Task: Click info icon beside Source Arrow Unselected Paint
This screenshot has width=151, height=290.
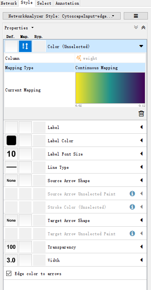Action: 132,193
